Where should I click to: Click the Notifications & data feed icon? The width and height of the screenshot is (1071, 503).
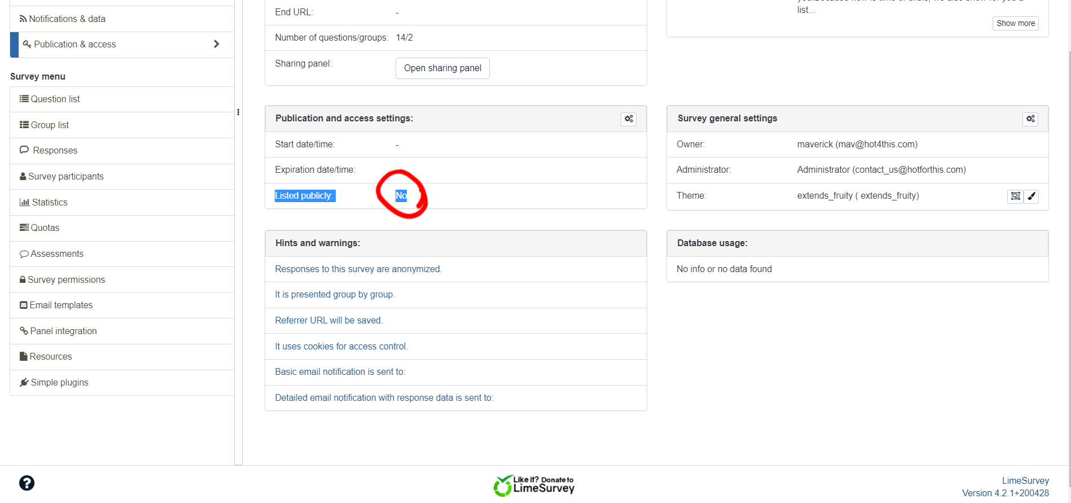23,19
